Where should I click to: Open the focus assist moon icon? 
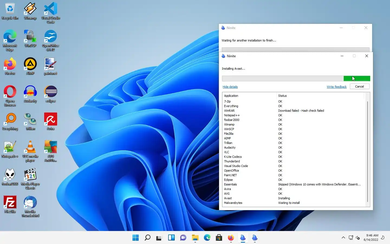click(x=383, y=237)
